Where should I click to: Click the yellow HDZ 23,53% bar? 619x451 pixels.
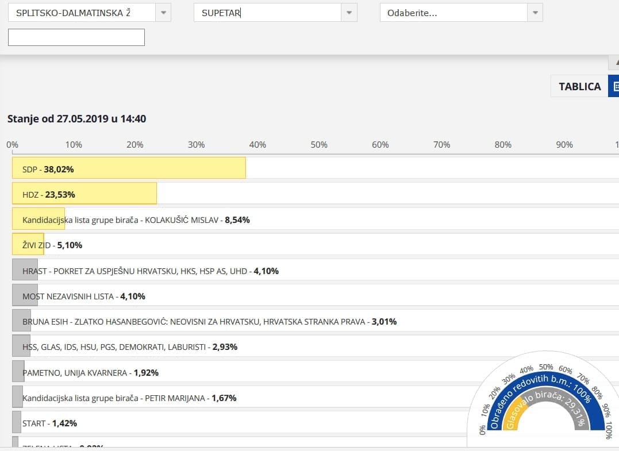[84, 195]
